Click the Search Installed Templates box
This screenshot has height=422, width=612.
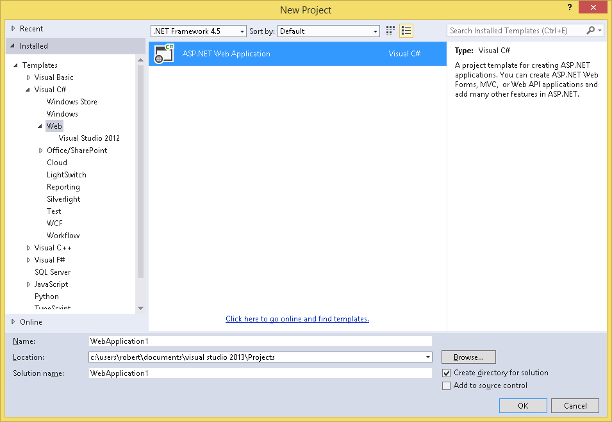pos(517,31)
